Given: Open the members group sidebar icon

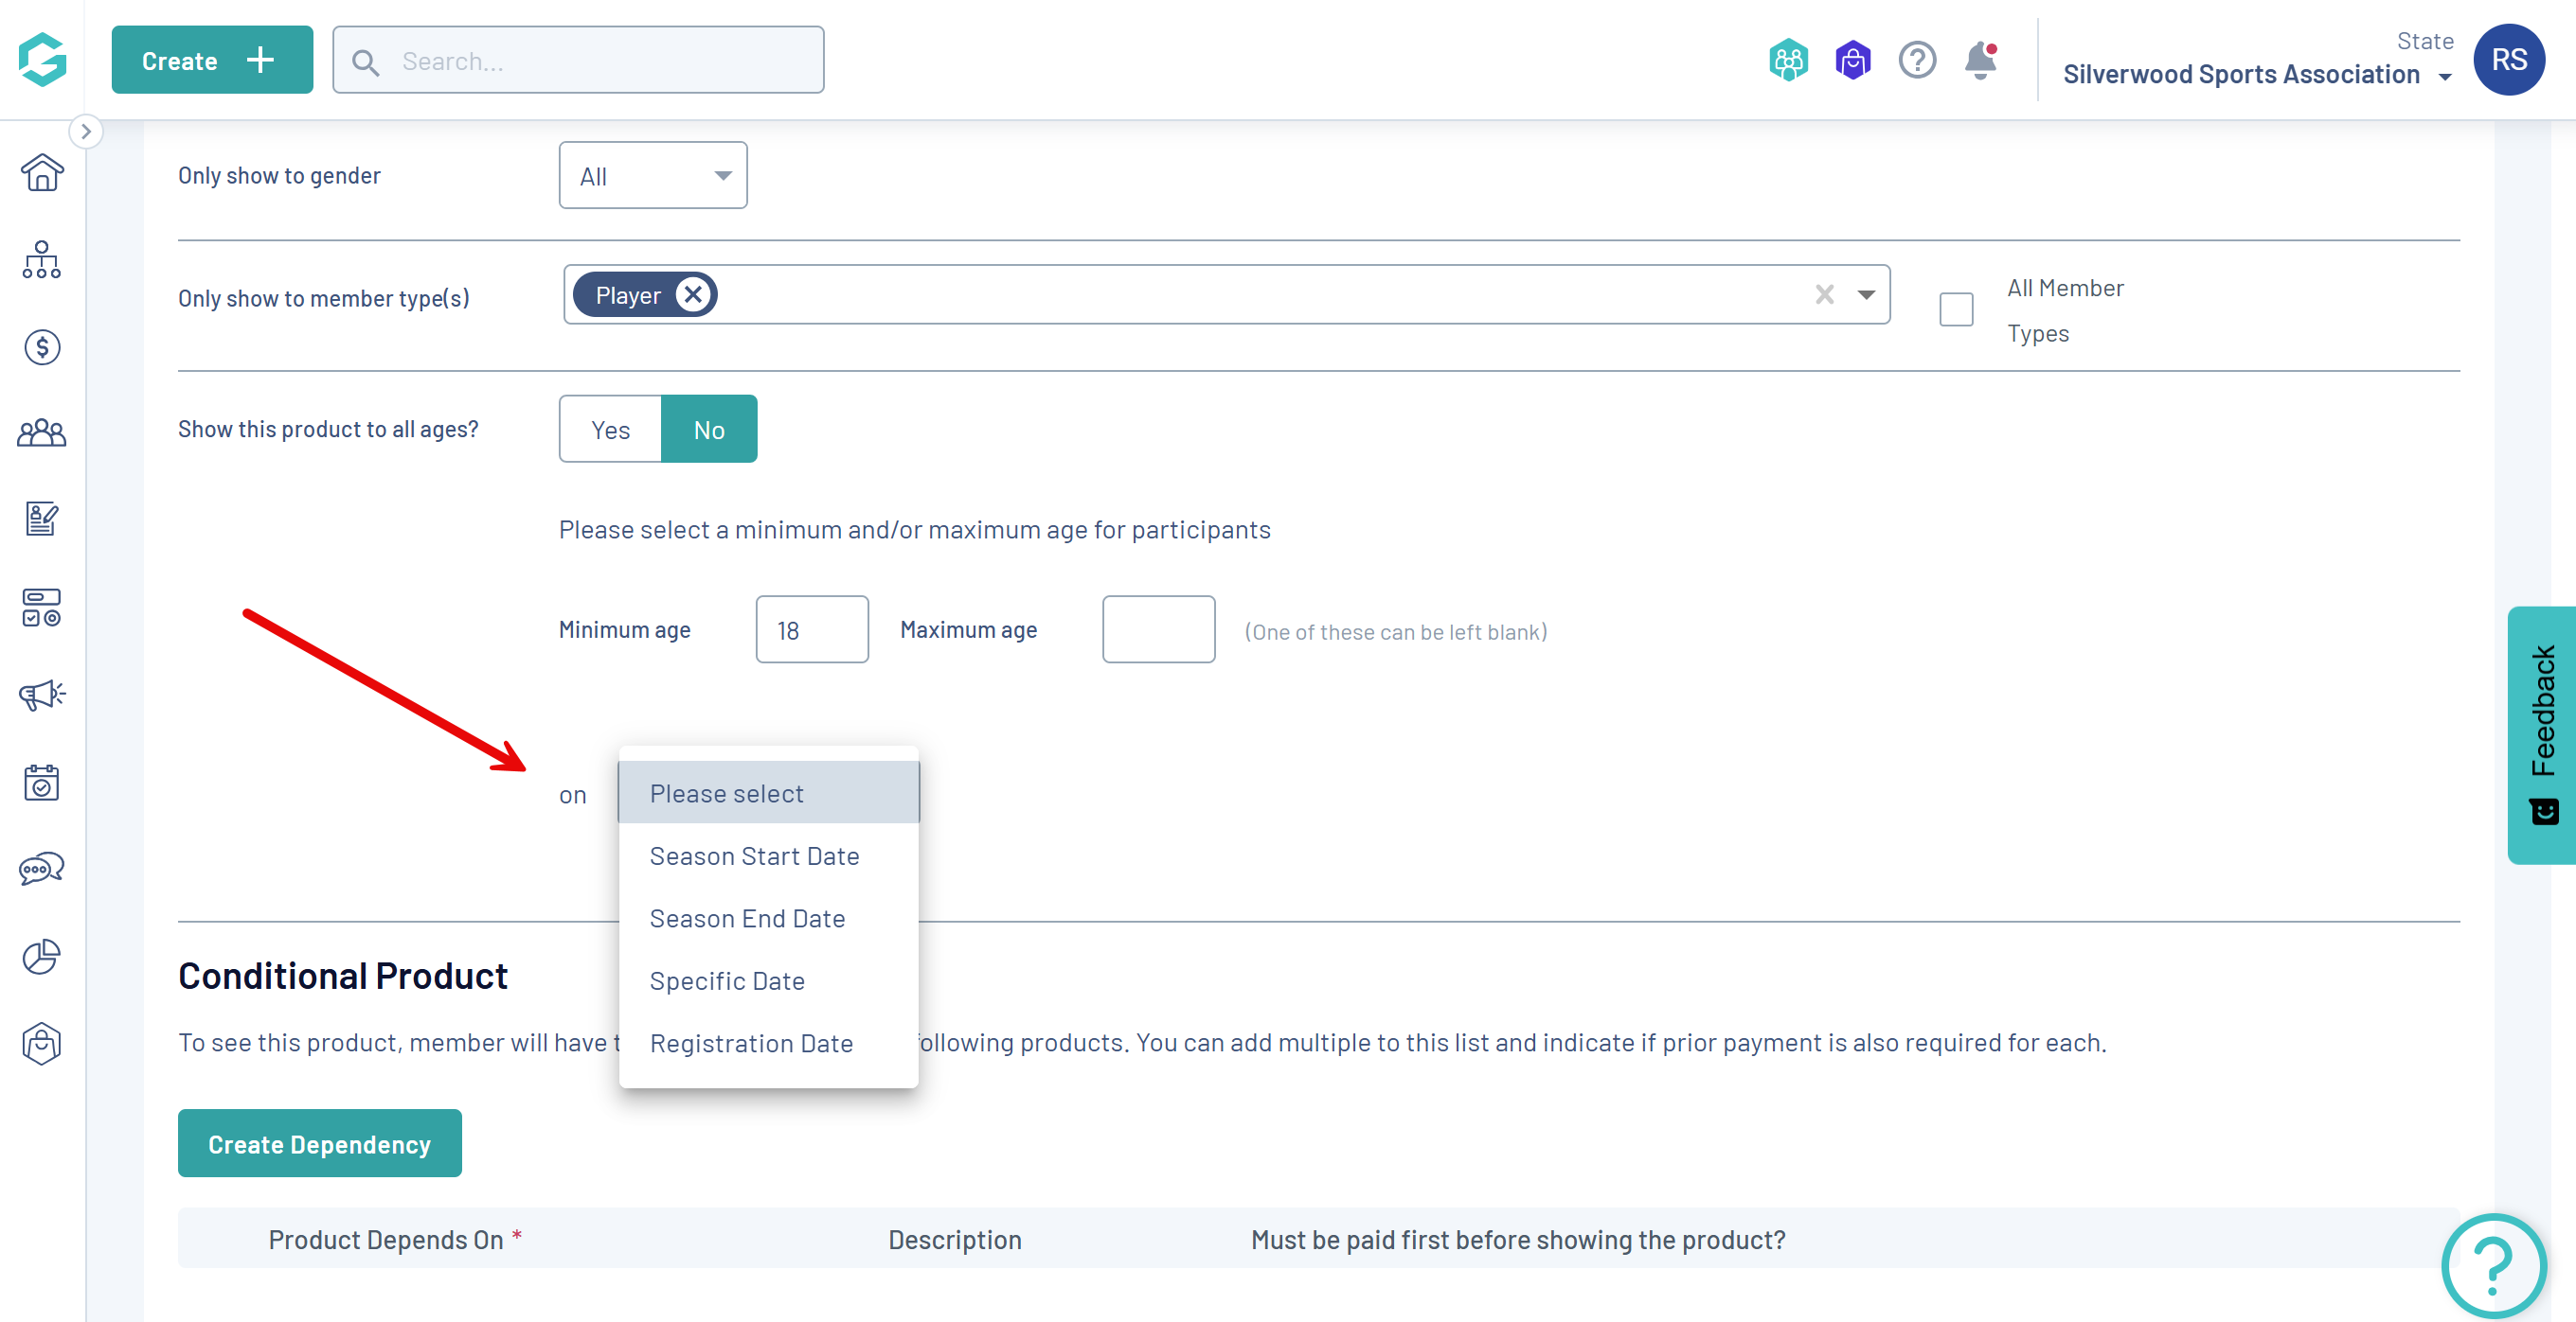Looking at the screenshot, I should coord(42,433).
